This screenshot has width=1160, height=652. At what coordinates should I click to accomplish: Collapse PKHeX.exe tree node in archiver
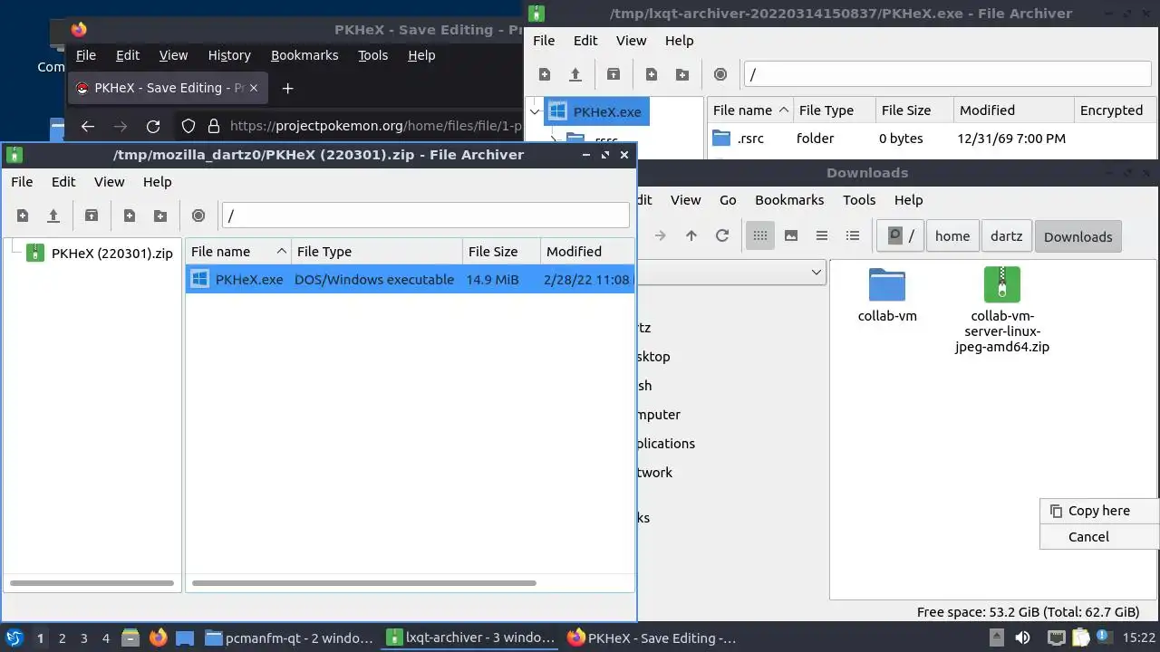click(534, 111)
